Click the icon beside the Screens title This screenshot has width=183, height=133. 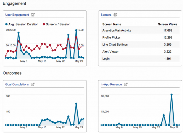click(x=115, y=15)
